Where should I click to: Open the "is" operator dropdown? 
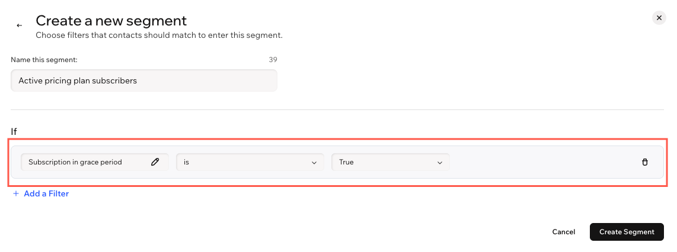tap(250, 162)
